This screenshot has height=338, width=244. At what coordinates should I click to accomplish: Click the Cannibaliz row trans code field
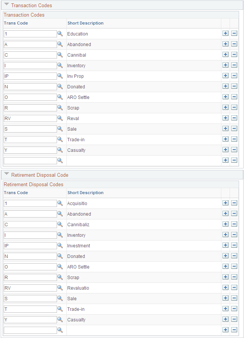30,225
